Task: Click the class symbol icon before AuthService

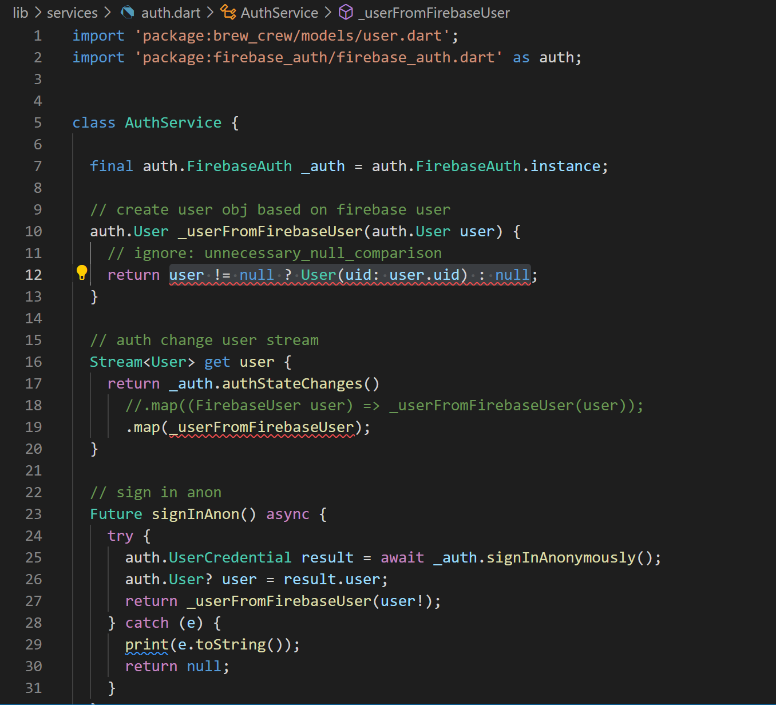Action: (228, 12)
